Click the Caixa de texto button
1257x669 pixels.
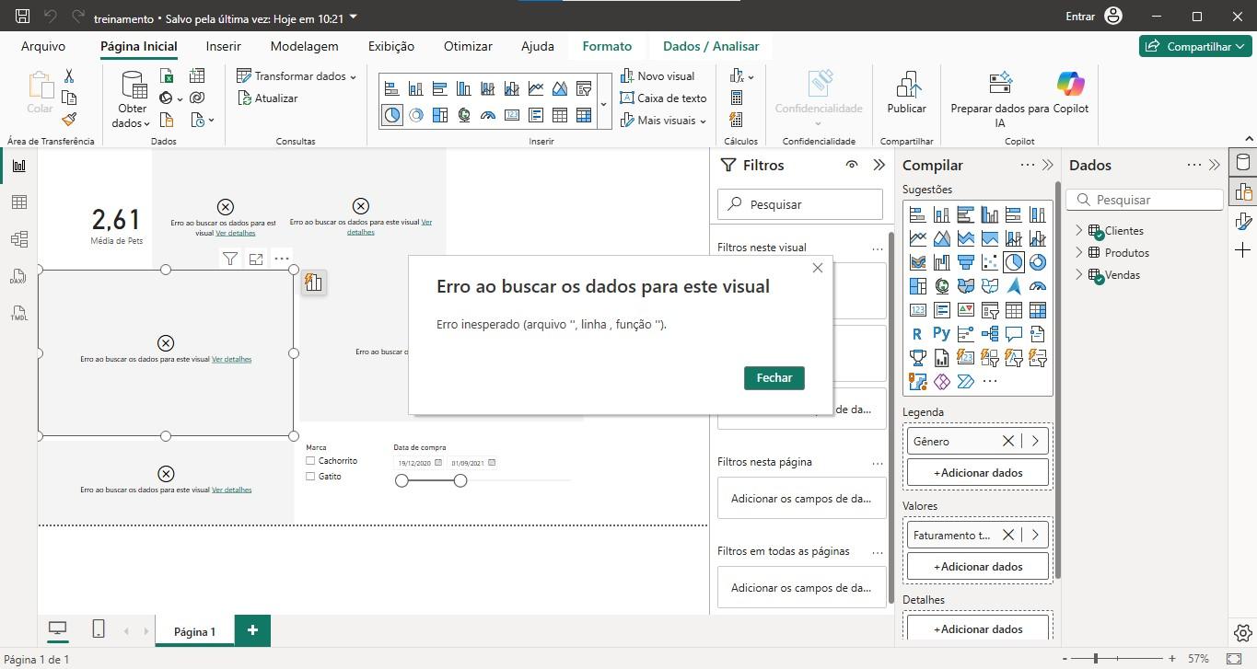[x=664, y=98]
